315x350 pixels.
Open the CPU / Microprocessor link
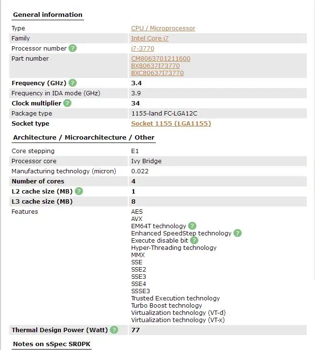(x=163, y=28)
